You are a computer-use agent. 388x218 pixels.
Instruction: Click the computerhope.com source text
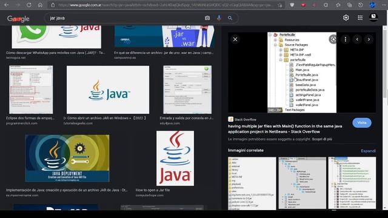click(150, 195)
